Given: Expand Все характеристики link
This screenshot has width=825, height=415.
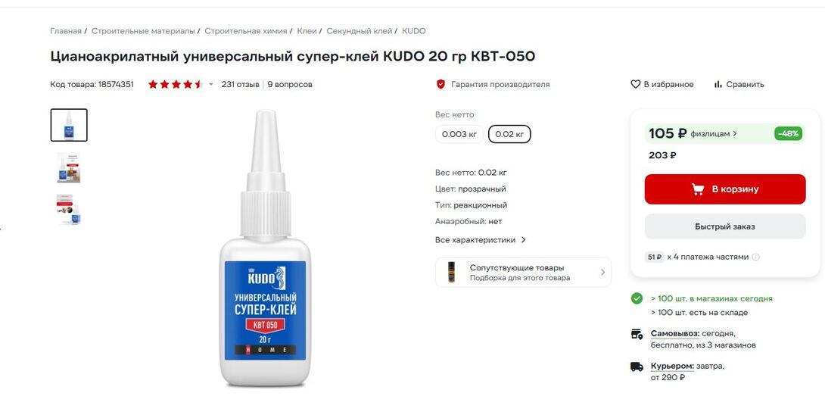Looking at the screenshot, I should tap(481, 239).
